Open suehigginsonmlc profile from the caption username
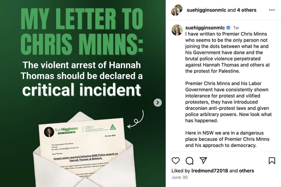The image size is (281, 187). tap(205, 28)
